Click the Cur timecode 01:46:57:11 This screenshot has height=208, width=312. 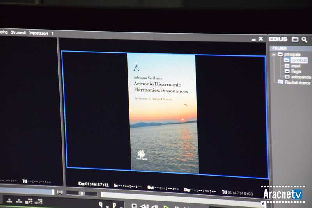[94, 184]
